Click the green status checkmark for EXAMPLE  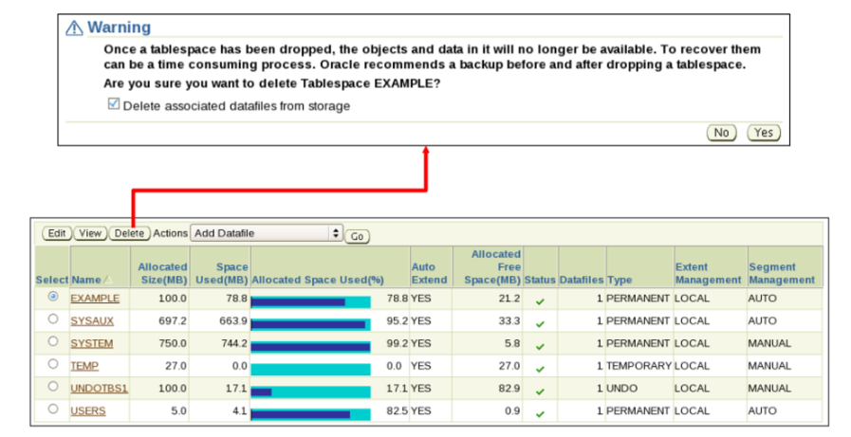[x=540, y=301]
